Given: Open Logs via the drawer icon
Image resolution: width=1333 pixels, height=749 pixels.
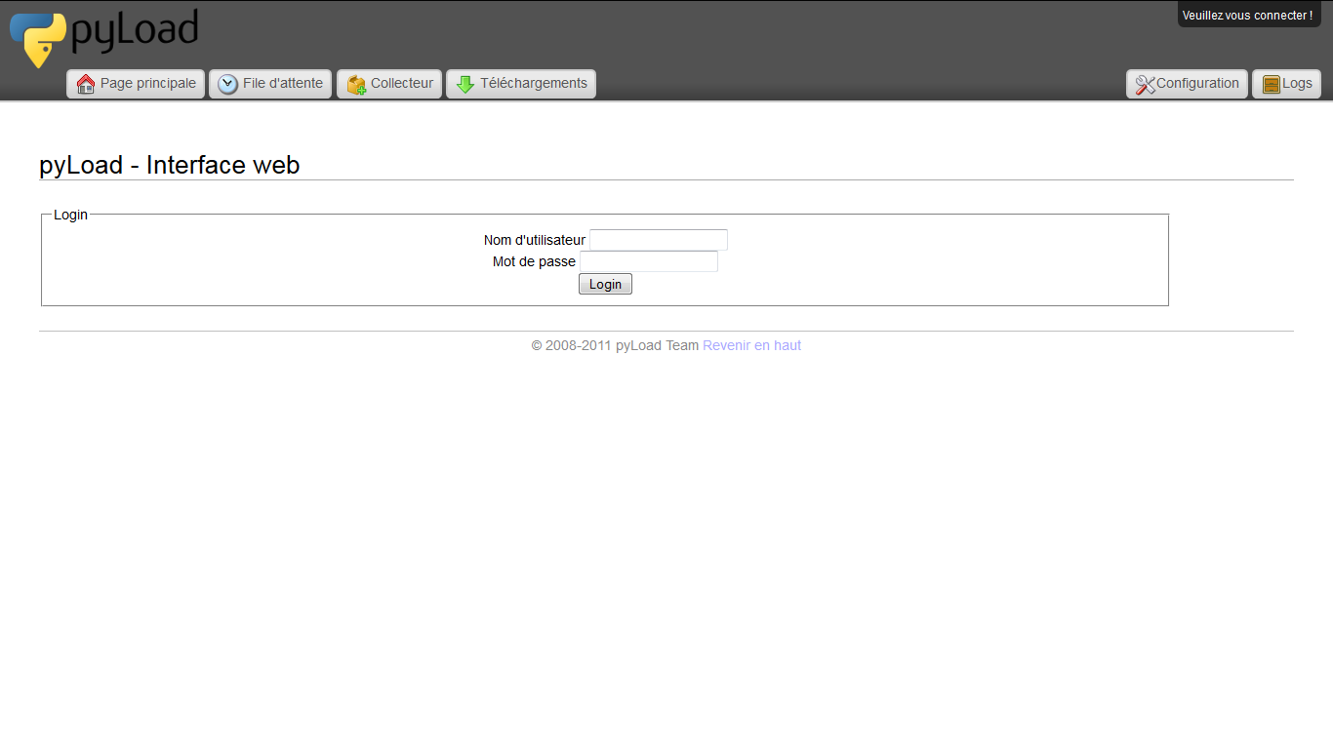Looking at the screenshot, I should [x=1271, y=85].
